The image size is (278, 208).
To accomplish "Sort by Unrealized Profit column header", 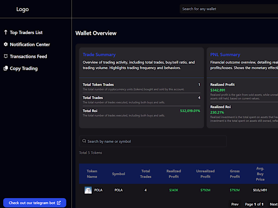I will click(205, 174).
